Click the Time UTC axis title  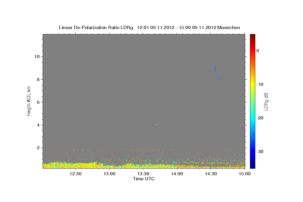tap(144, 179)
